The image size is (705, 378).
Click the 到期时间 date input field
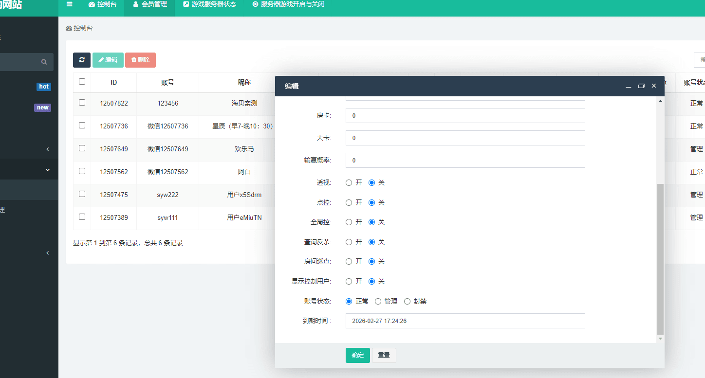click(x=465, y=321)
